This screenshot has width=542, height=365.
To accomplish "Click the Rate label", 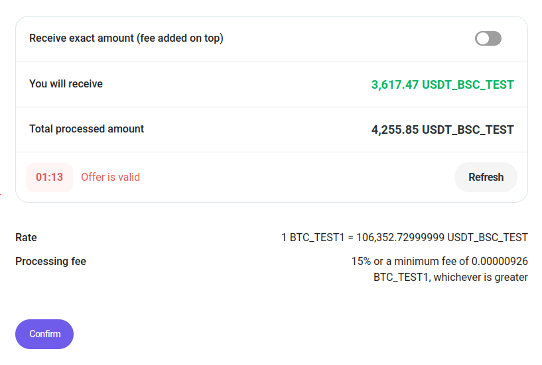I will pos(26,237).
